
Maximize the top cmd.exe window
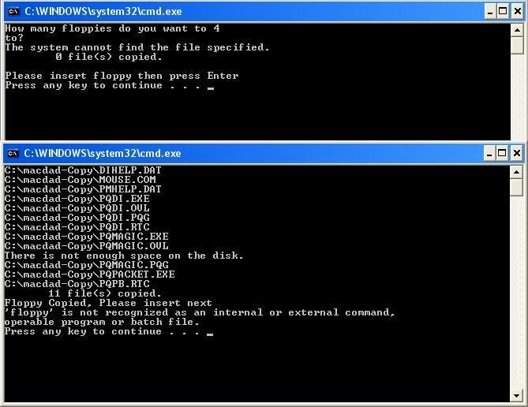click(503, 12)
